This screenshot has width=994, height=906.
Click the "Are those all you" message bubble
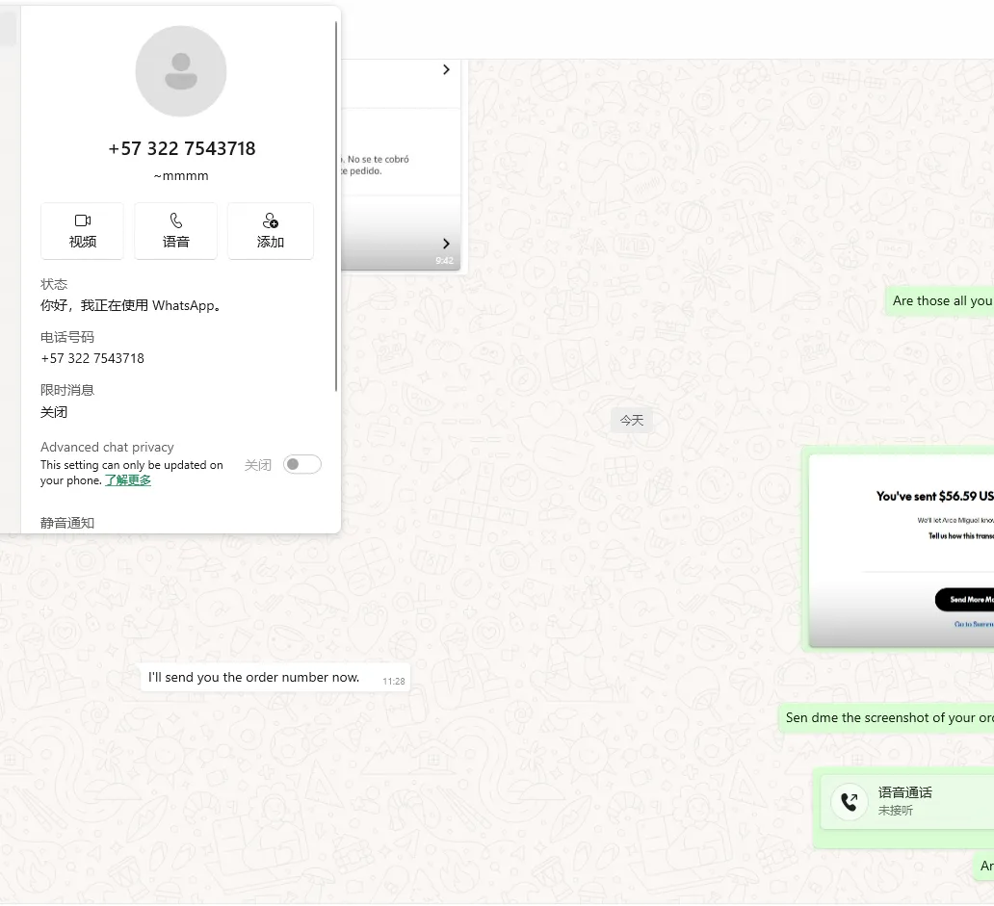click(941, 300)
